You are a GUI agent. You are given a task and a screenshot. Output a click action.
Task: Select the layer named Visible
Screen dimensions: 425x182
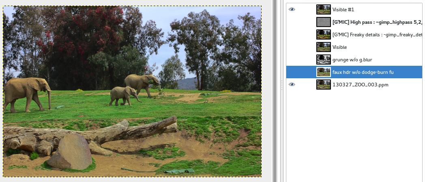(x=339, y=47)
